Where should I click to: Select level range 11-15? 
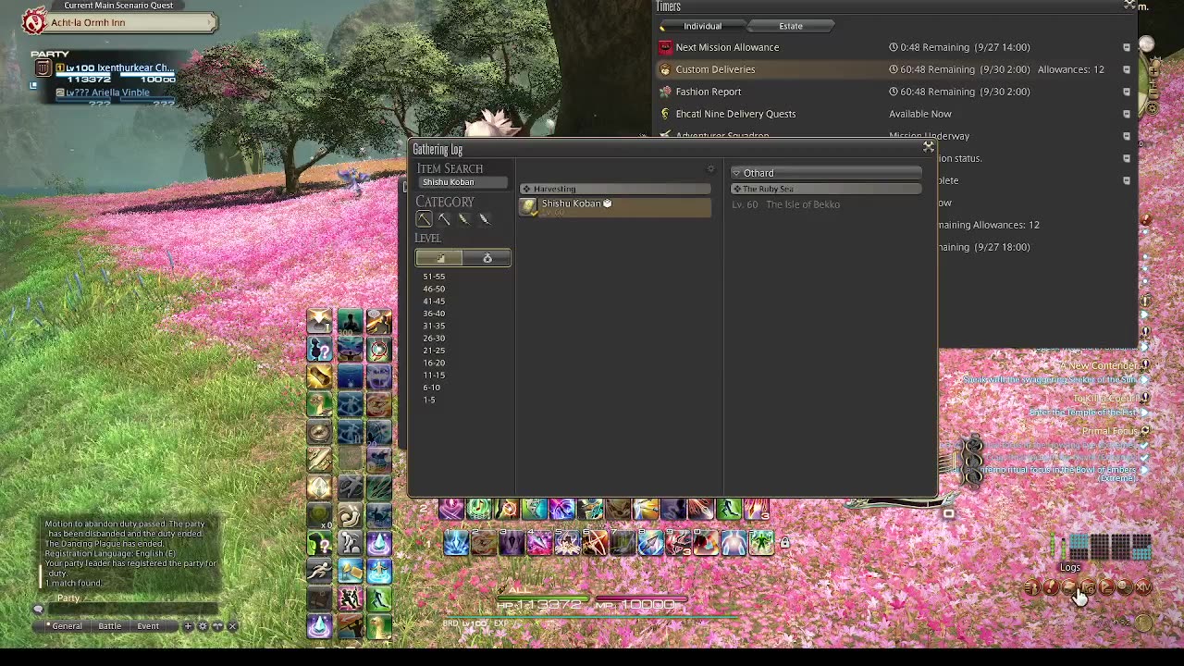(434, 375)
